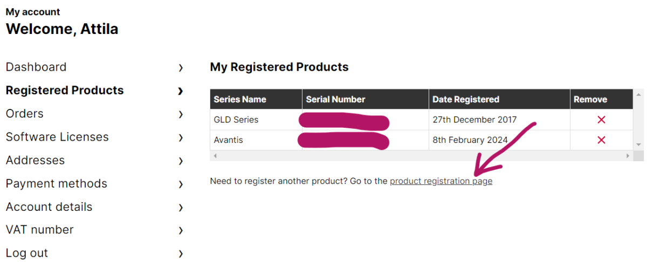
Task: Remove the Avantis registered product
Action: (x=601, y=140)
